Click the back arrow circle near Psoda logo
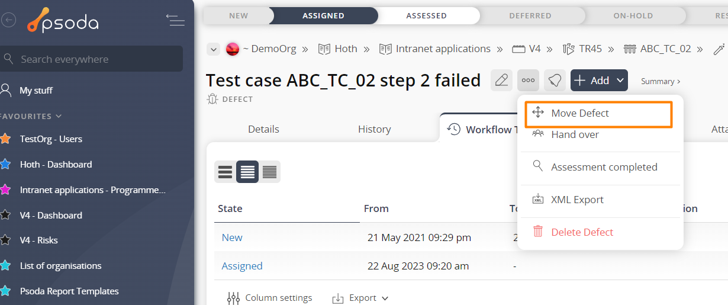The width and height of the screenshot is (728, 305). coord(8,20)
